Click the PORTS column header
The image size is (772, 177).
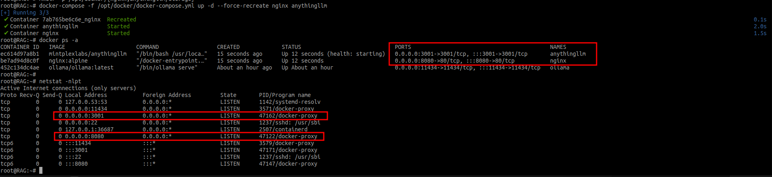403,47
